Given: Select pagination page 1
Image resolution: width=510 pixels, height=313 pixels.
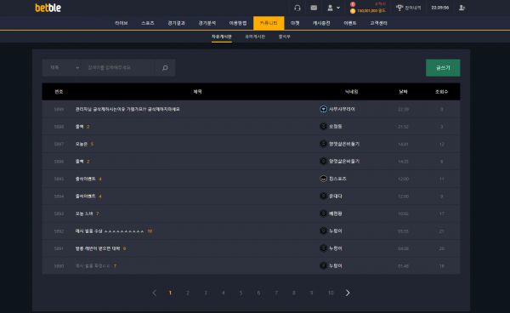Looking at the screenshot, I should 170,293.
